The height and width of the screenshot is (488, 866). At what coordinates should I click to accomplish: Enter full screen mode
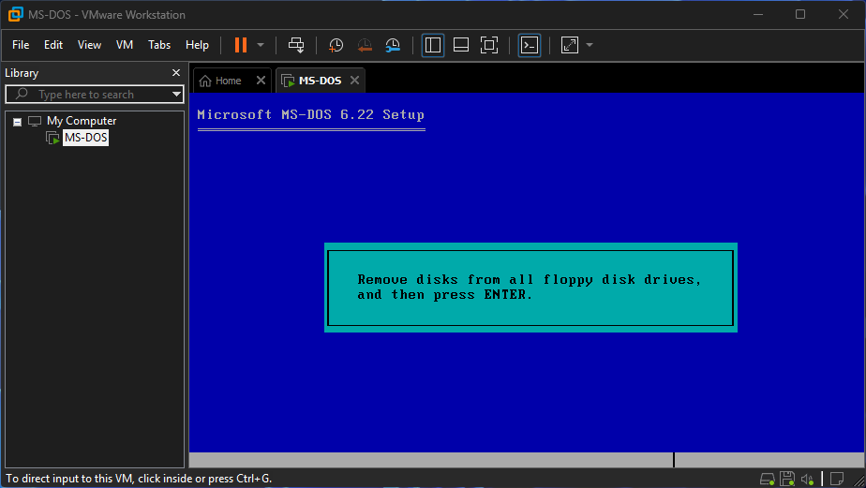tap(488, 45)
